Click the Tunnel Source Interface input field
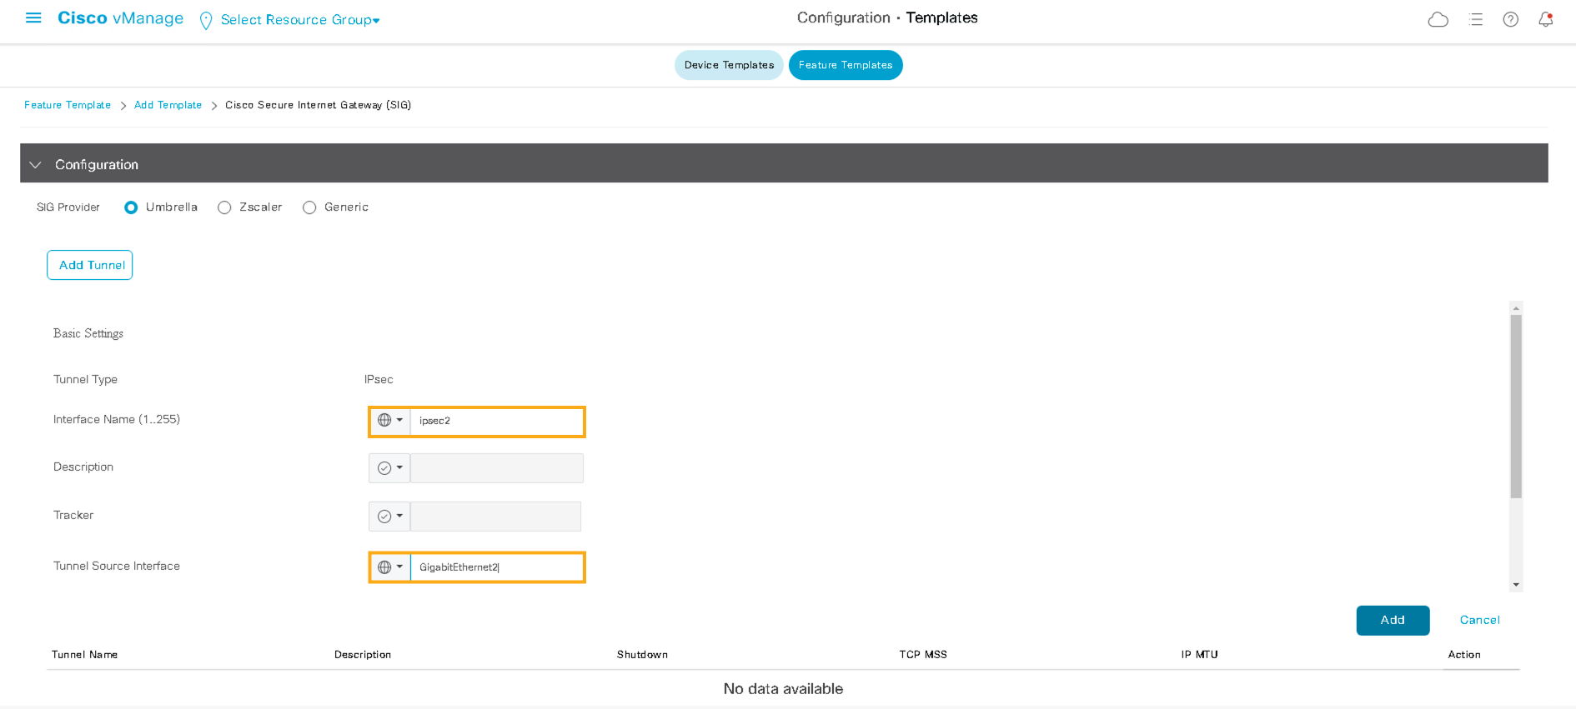 tap(497, 567)
